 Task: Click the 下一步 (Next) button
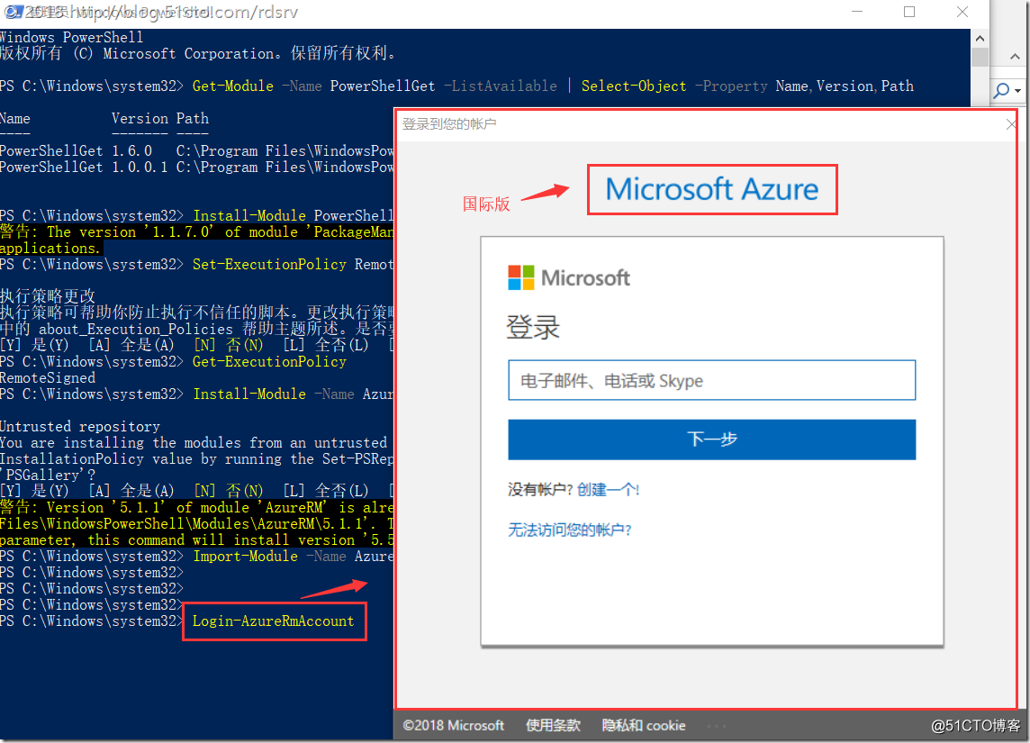point(711,439)
